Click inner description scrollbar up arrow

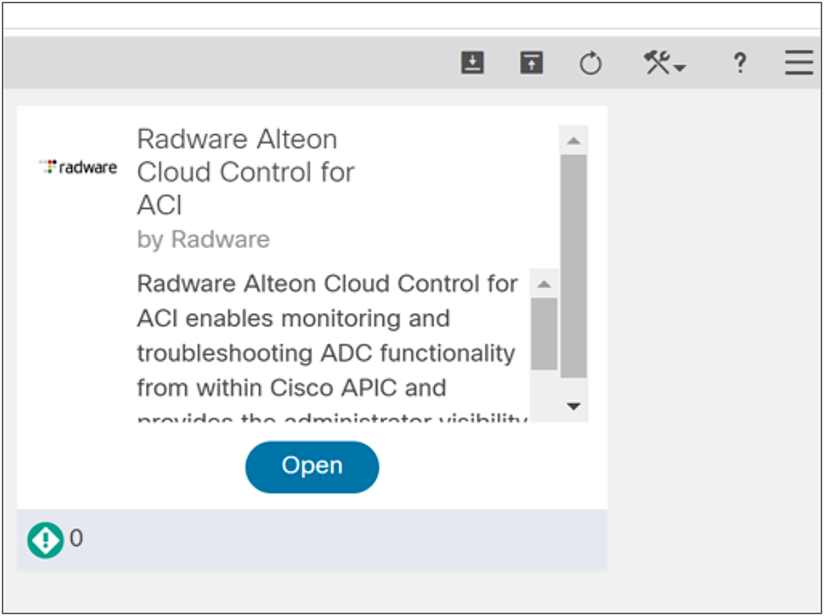click(544, 284)
